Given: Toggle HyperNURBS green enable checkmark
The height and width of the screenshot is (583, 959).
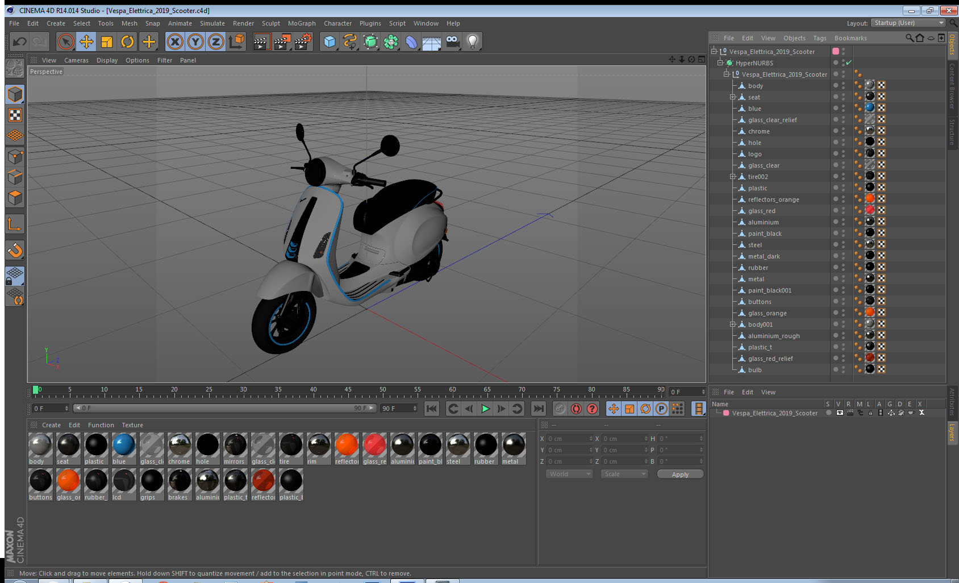Looking at the screenshot, I should tap(849, 63).
